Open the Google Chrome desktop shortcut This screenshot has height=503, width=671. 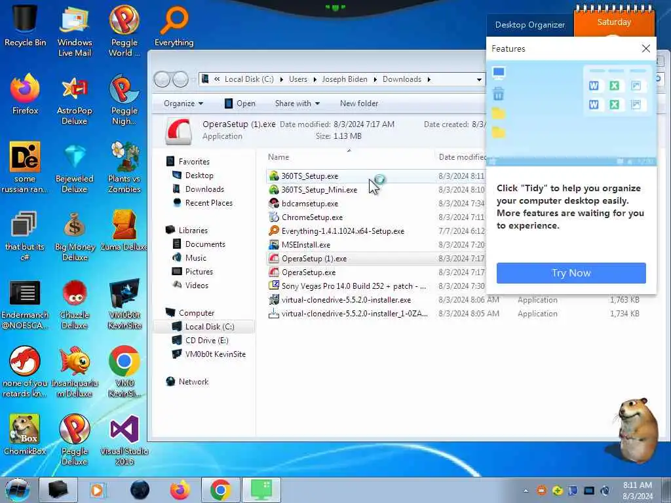[124, 371]
